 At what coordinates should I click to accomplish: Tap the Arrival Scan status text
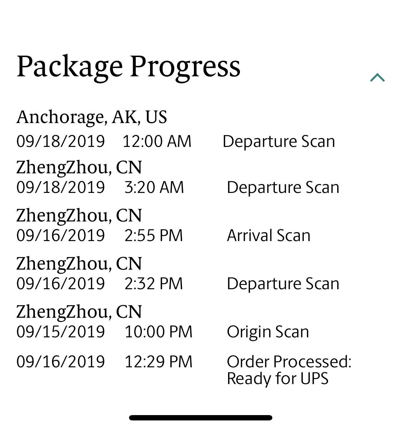coord(269,236)
